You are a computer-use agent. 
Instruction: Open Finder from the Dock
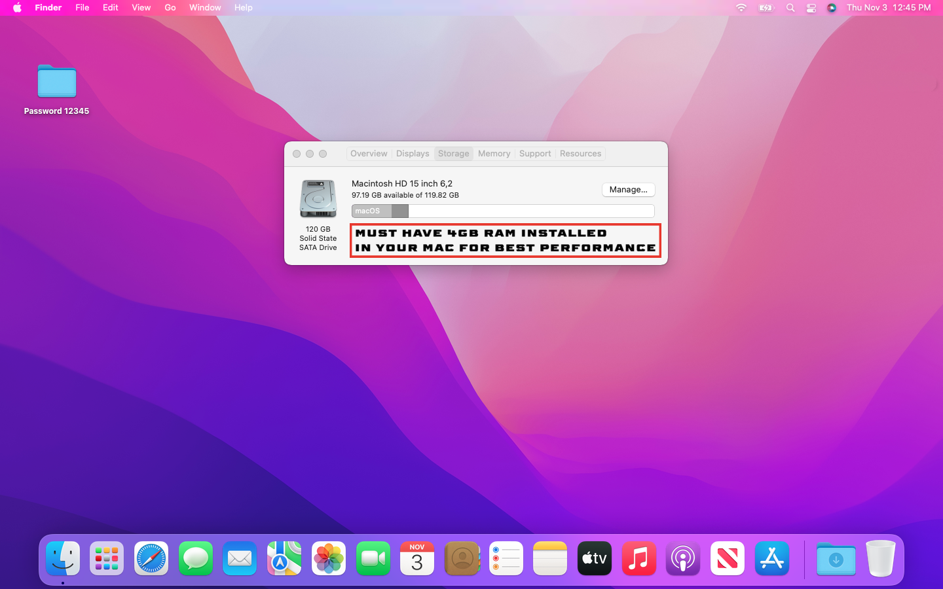click(63, 558)
